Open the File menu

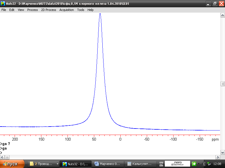tap(4, 10)
